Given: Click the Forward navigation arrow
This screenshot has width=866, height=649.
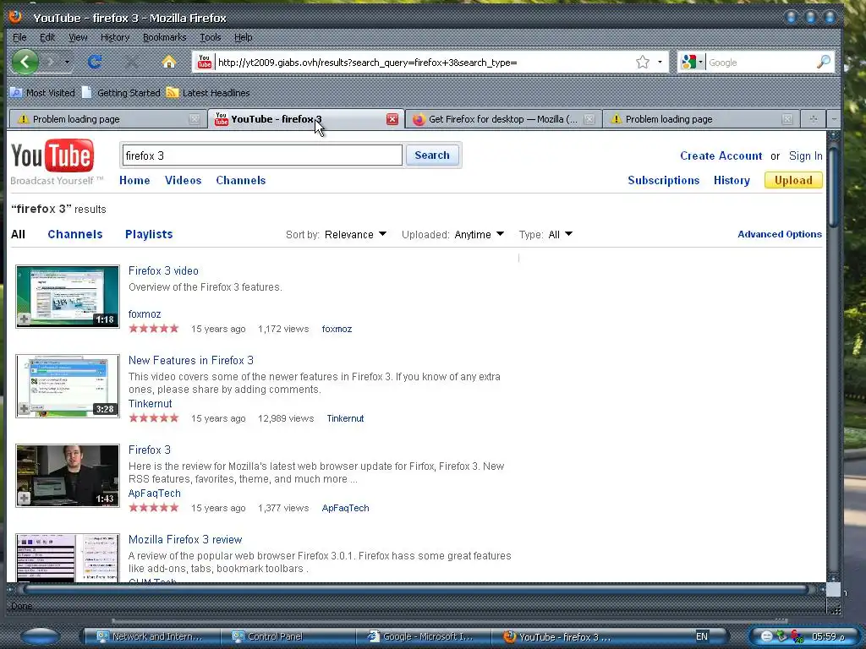Looking at the screenshot, I should coord(52,62).
